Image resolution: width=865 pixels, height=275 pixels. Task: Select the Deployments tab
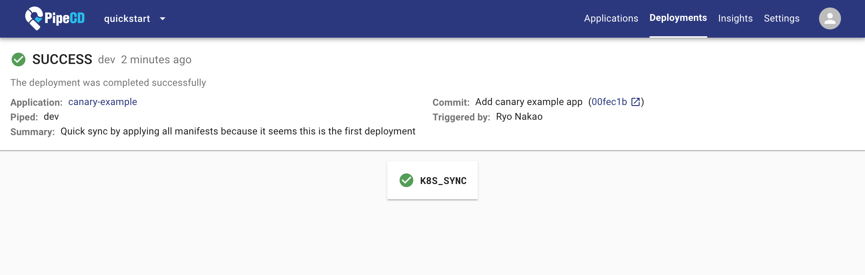pyautogui.click(x=678, y=17)
